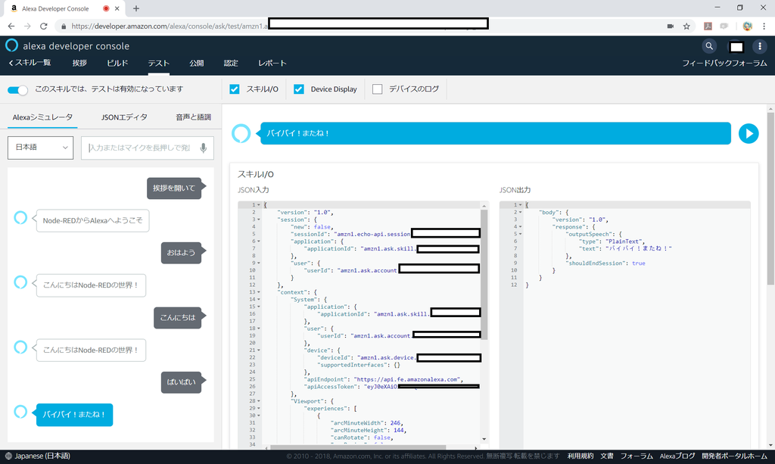Viewport: 775px width, 464px height.
Task: Open the search magnifier in console header
Action: pos(709,46)
